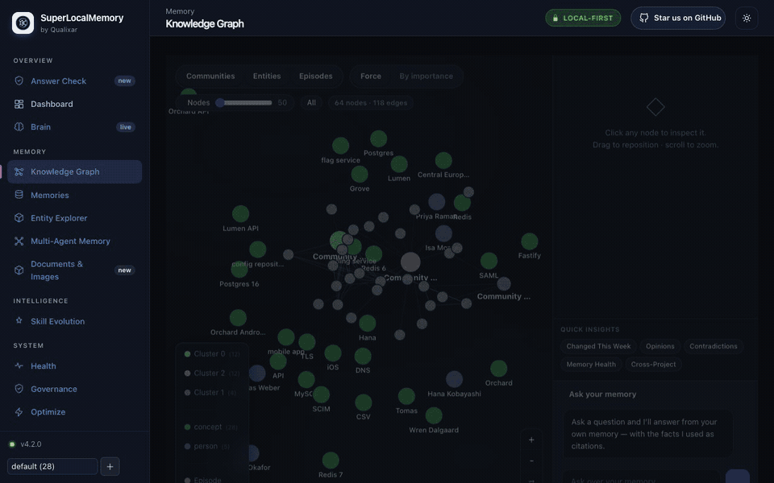774x483 pixels.
Task: Open the Multi-Agent Memory icon
Action: (19, 241)
